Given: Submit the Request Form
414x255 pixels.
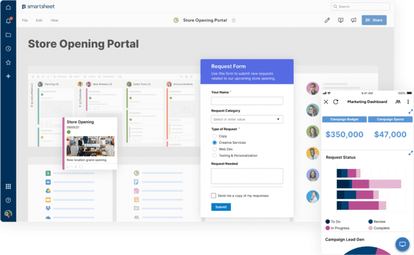Looking at the screenshot, I should pos(221,207).
